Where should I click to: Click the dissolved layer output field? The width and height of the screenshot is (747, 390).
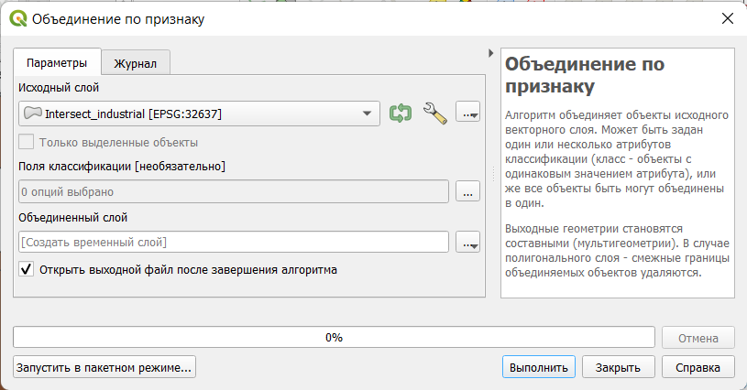234,242
